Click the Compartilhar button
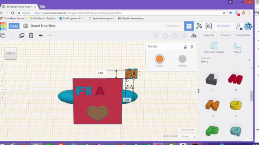The width and height of the screenshot is (259, 145). (243, 35)
